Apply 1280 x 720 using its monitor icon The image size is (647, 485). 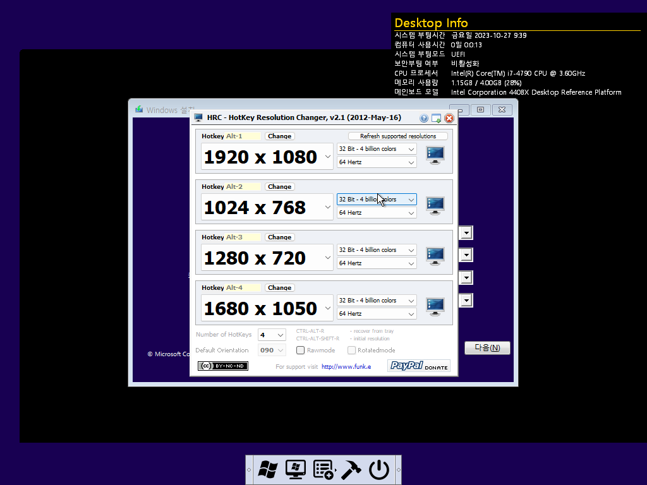click(x=435, y=256)
